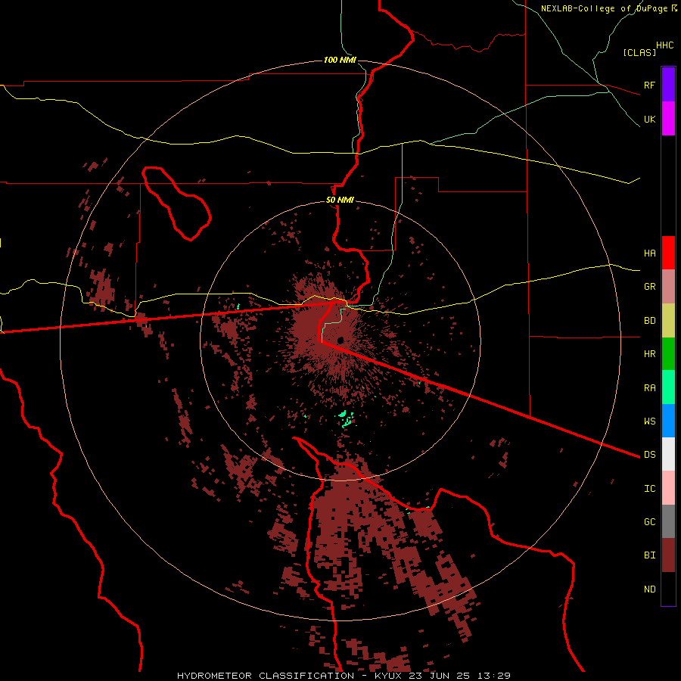Click the ND black legend swatch
Viewport: 681px width, 681px height.
pyautogui.click(x=668, y=589)
